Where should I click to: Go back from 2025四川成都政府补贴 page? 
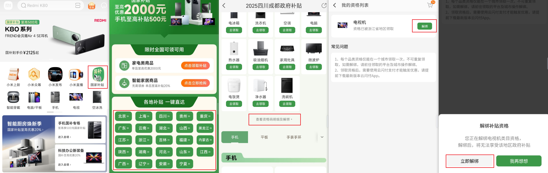(224, 5)
